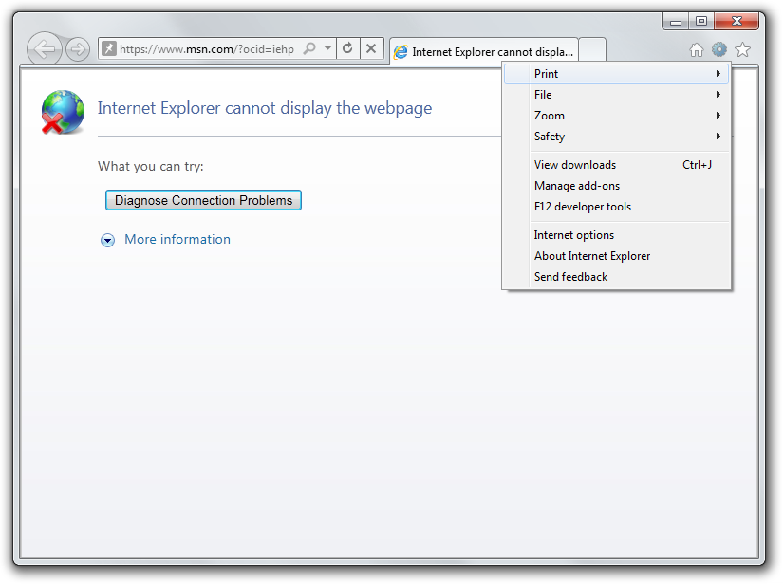Open the File submenu
This screenshot has width=784, height=584.
pyautogui.click(x=616, y=95)
